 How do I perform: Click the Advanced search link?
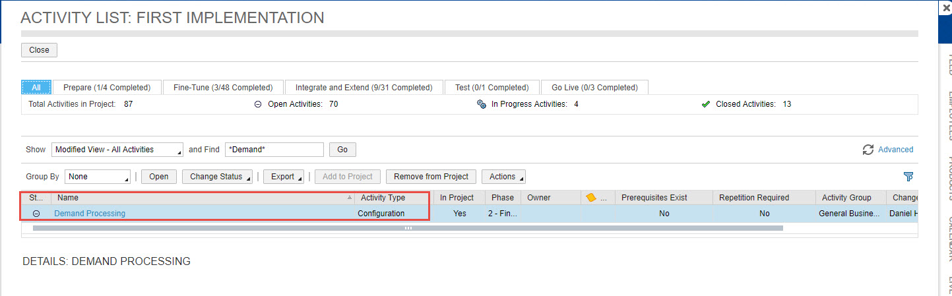pos(895,150)
